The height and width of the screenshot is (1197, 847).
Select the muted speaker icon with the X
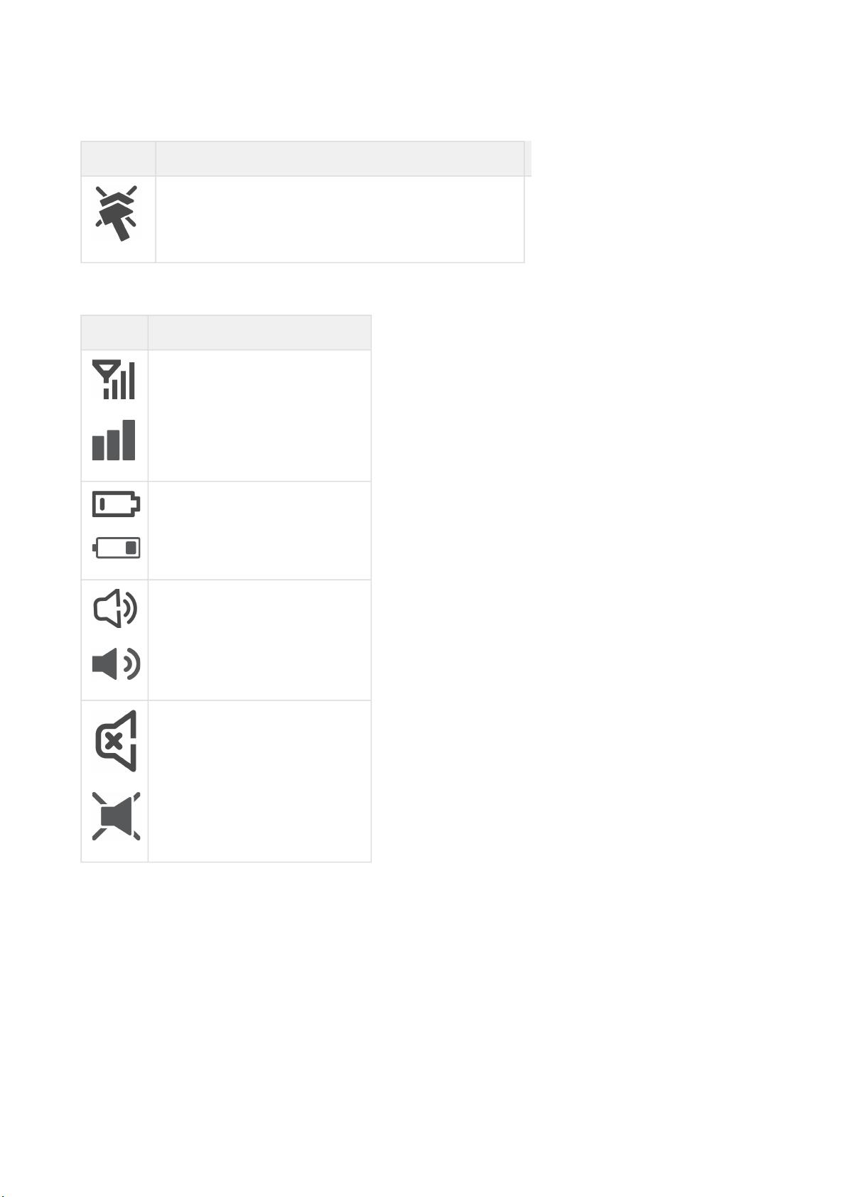pos(116,741)
